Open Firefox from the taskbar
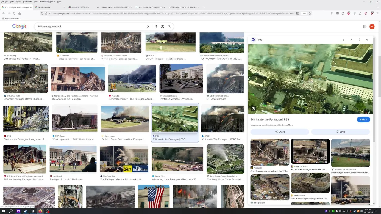This screenshot has width=381, height=214. click(x=40, y=211)
